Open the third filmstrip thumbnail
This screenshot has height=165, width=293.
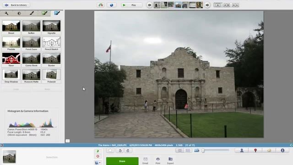click(x=171, y=5)
